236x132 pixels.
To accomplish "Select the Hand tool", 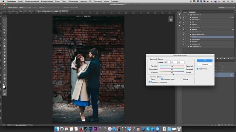I will coord(4,78).
